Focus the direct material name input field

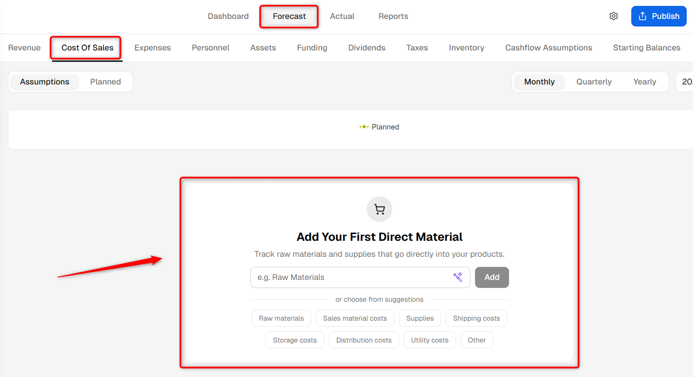point(360,277)
